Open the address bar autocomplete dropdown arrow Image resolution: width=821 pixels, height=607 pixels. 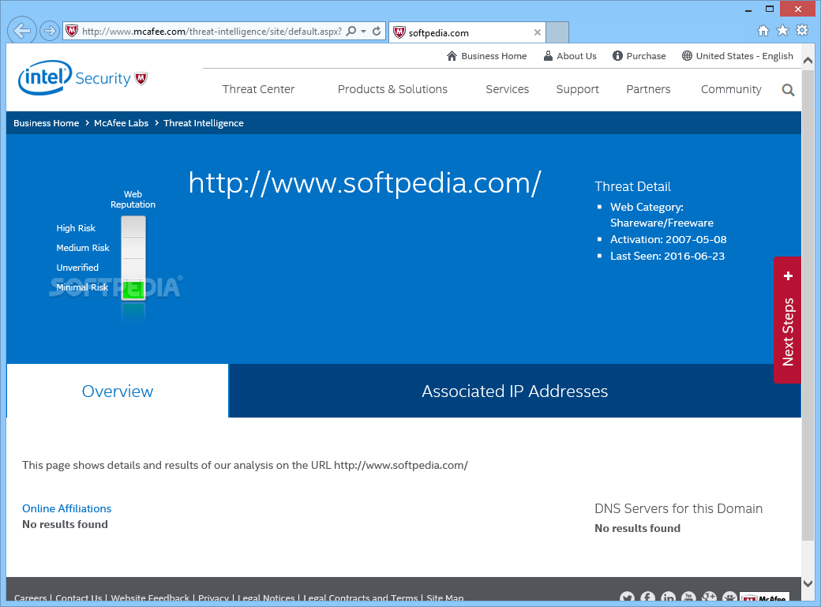pyautogui.click(x=363, y=32)
